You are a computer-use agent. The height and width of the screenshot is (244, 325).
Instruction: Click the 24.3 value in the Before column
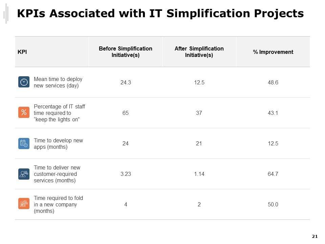click(x=126, y=82)
